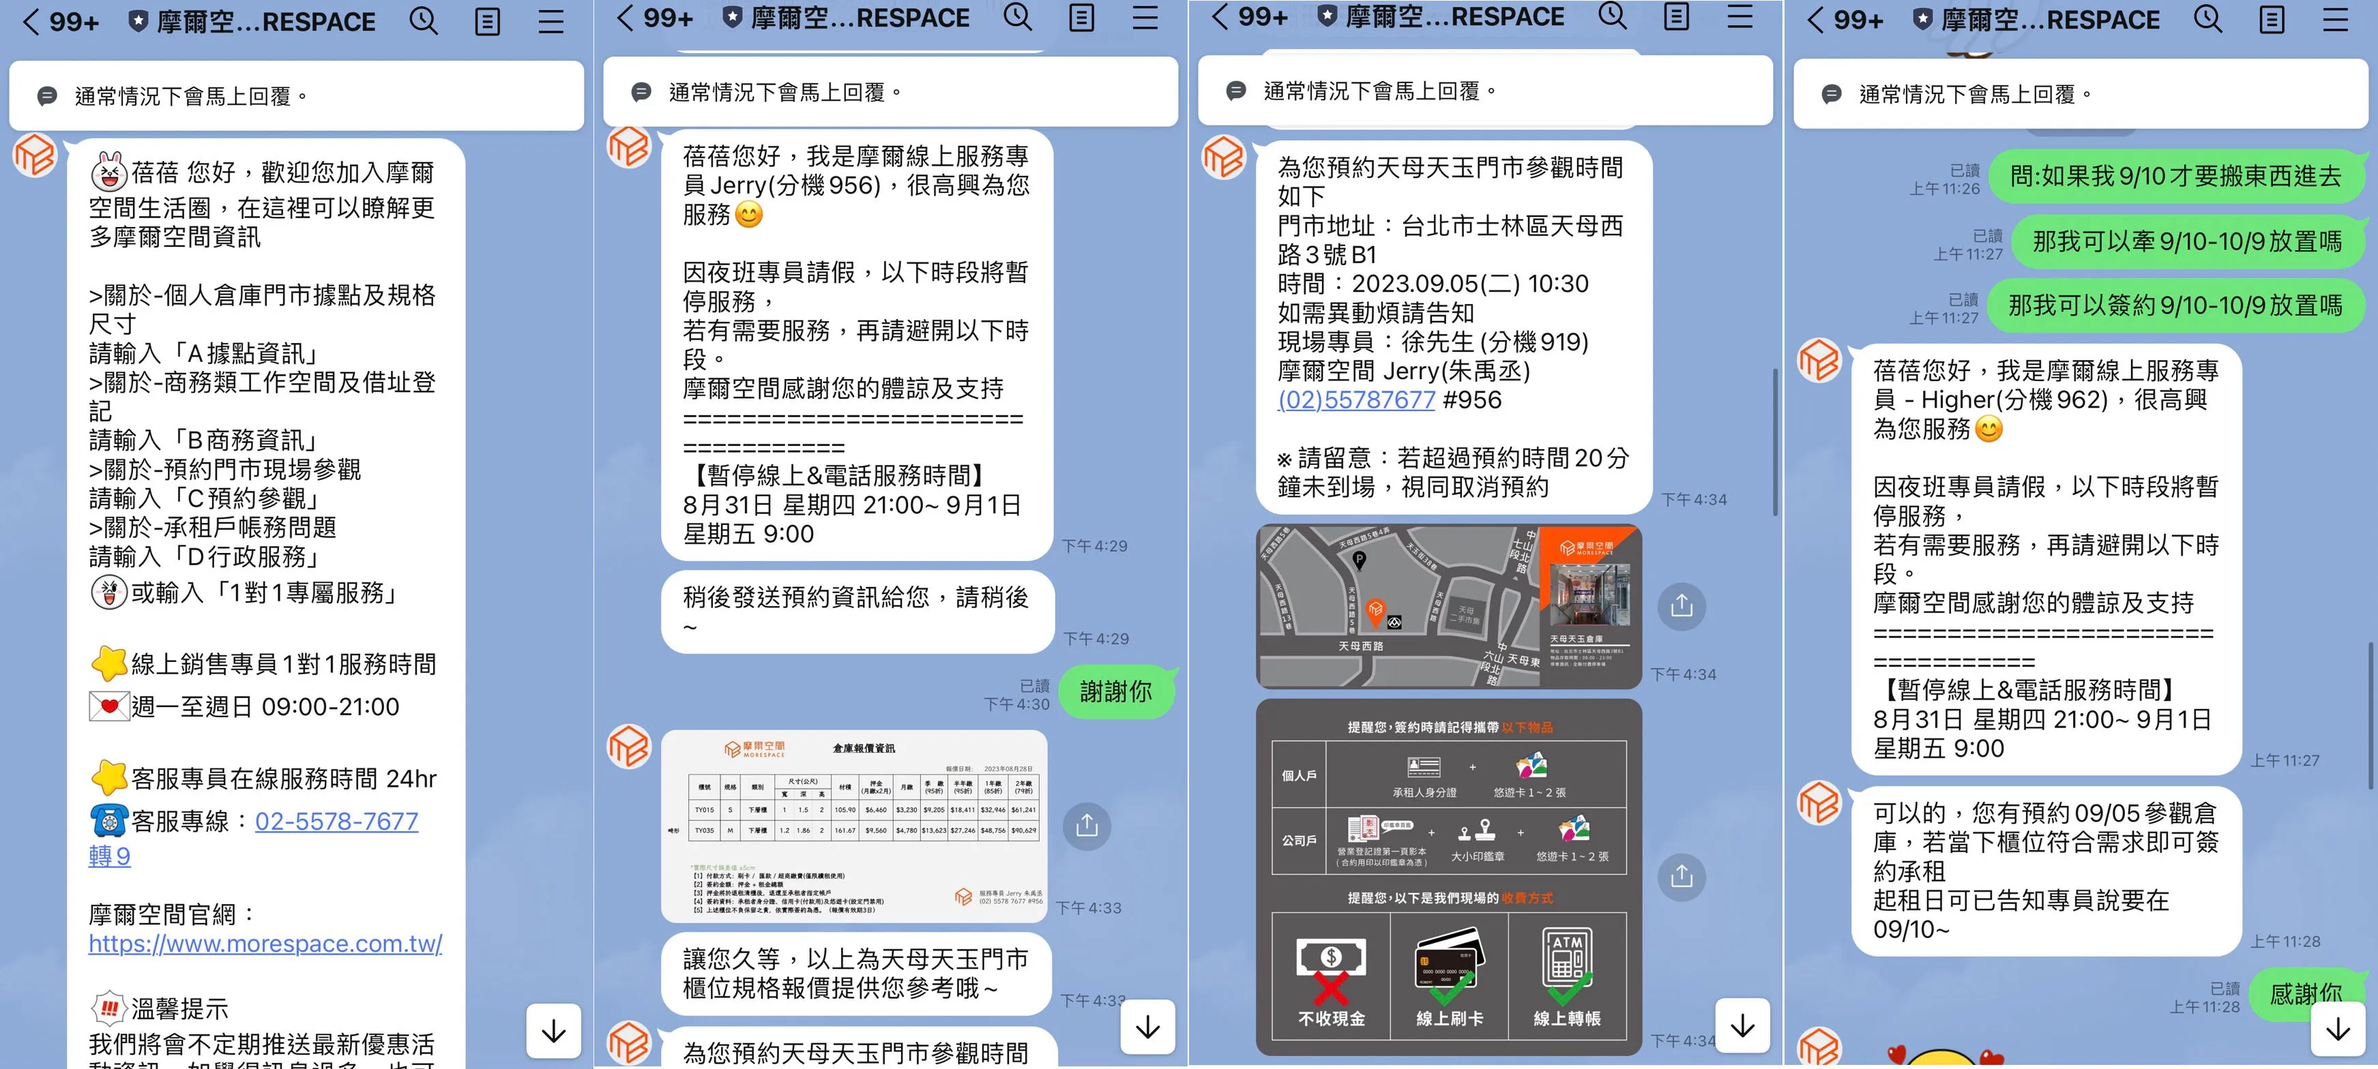Share the Tianmu map image
2378x1069 pixels.
[x=1681, y=606]
